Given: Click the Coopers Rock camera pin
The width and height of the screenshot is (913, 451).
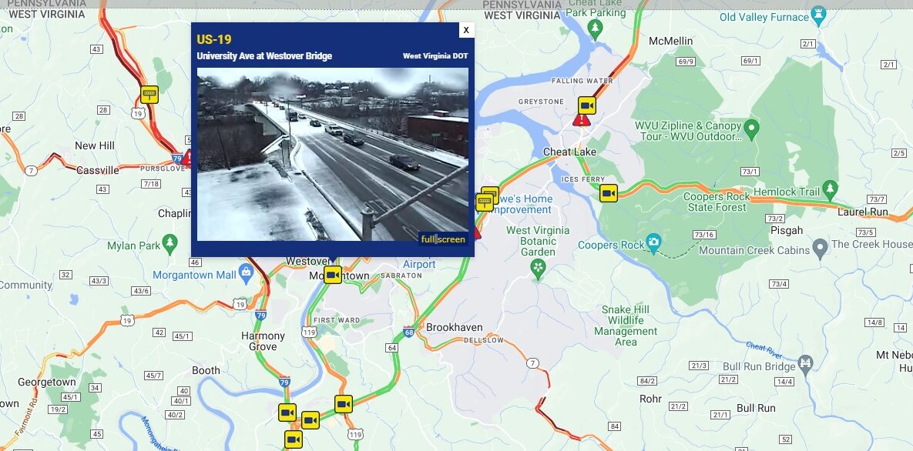Looking at the screenshot, I should pos(653,242).
